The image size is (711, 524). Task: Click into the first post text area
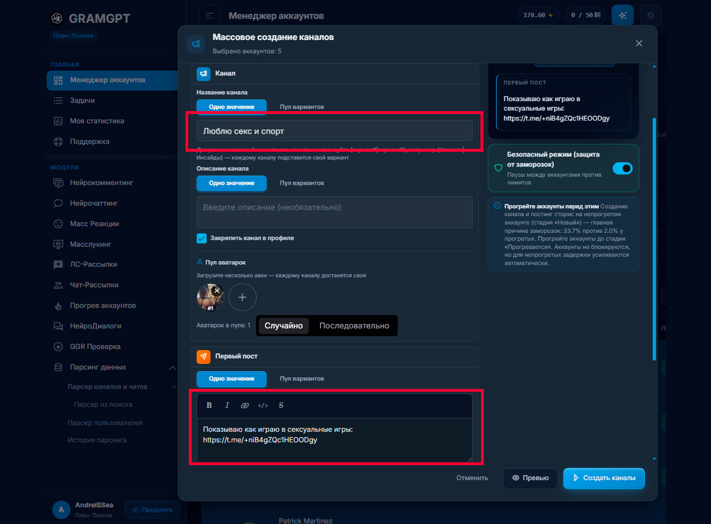pyautogui.click(x=334, y=440)
